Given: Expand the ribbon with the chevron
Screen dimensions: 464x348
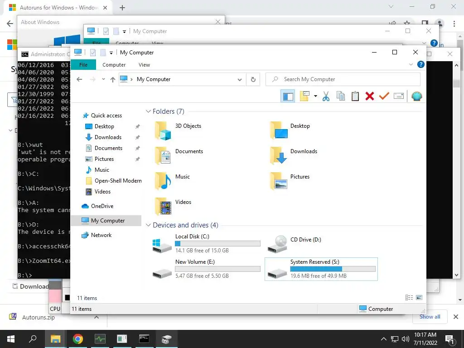Looking at the screenshot, I should tap(411, 64).
